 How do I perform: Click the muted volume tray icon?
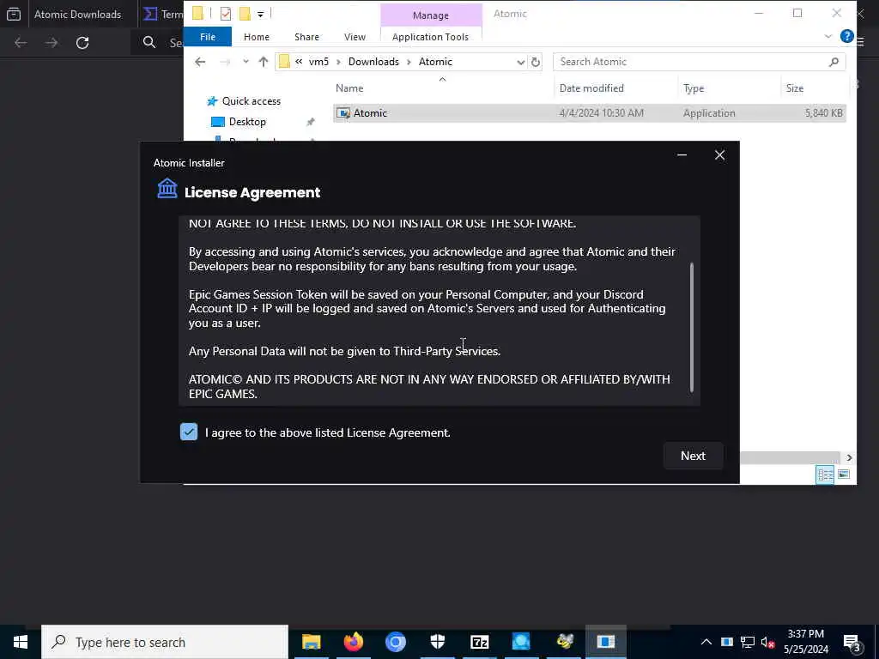pos(768,642)
